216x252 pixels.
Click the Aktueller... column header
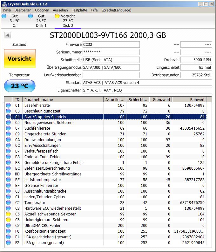(x=115, y=99)
